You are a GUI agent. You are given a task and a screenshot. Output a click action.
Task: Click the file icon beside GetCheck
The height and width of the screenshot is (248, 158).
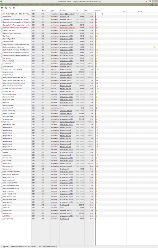2,36
